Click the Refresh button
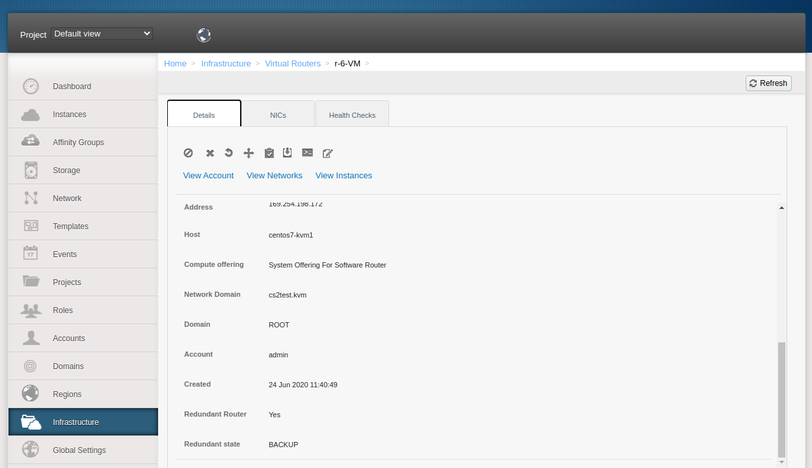 (768, 83)
